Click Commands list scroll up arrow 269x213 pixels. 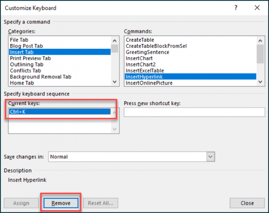tap(260, 41)
